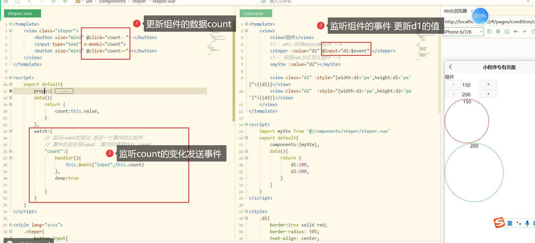Screen dimensions: 535x243
Task: Click the minus button beside 200
Action: (x=453, y=94)
